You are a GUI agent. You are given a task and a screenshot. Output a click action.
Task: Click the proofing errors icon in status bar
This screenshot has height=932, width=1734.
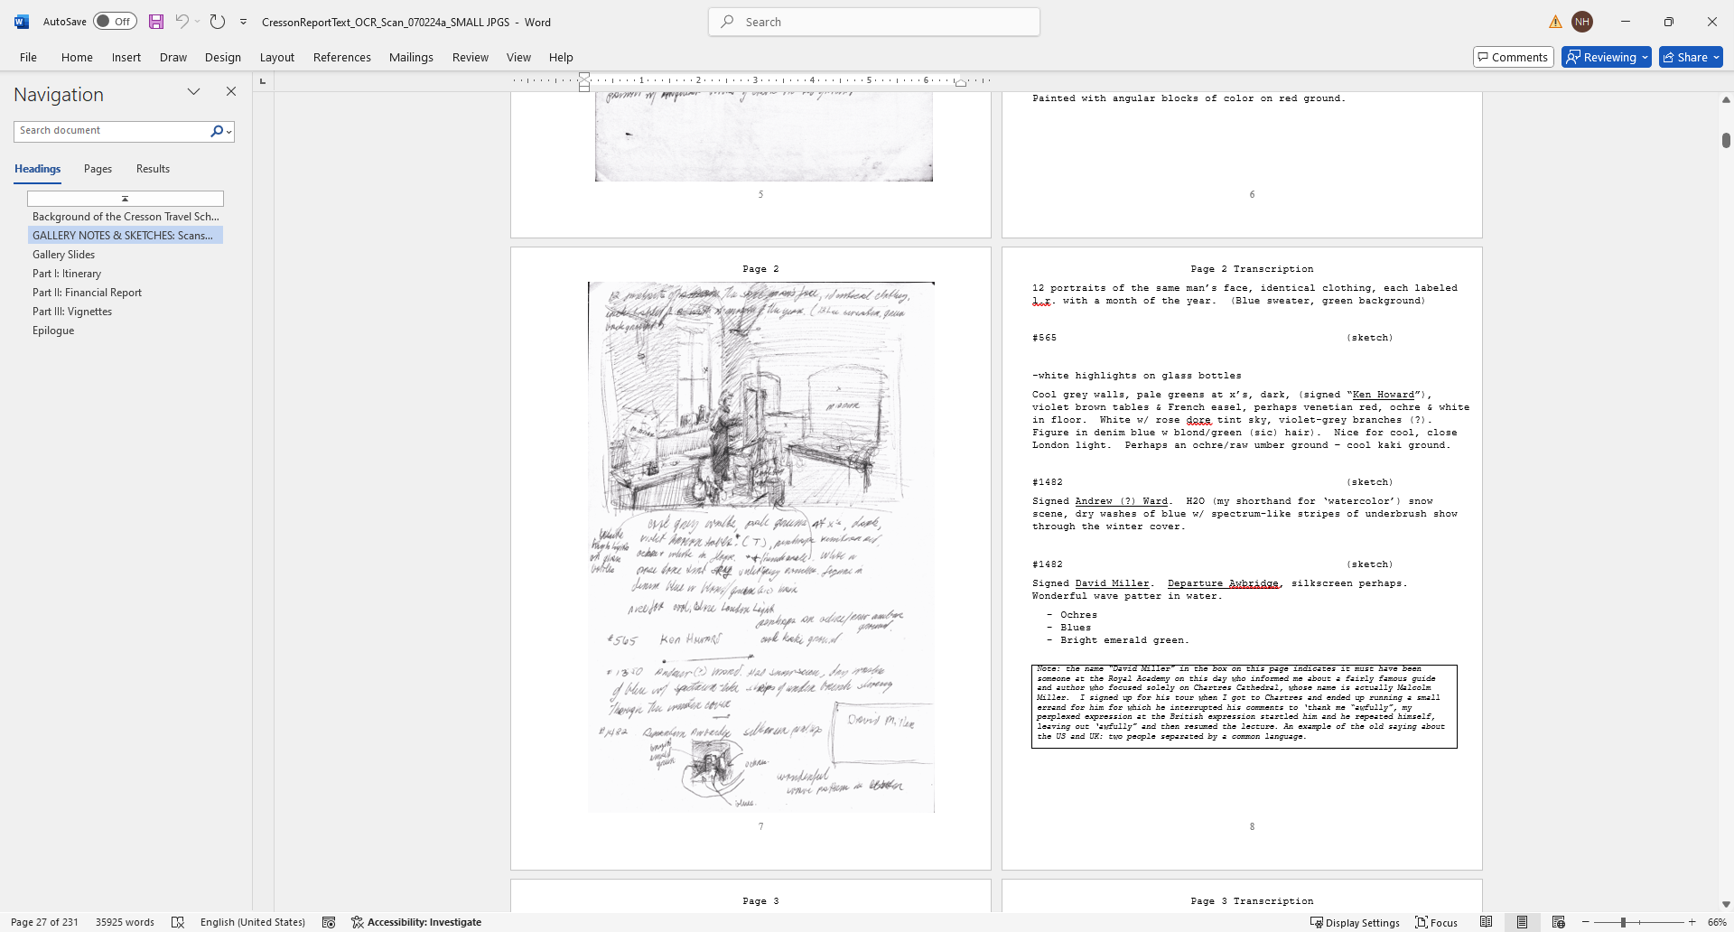pyautogui.click(x=178, y=921)
